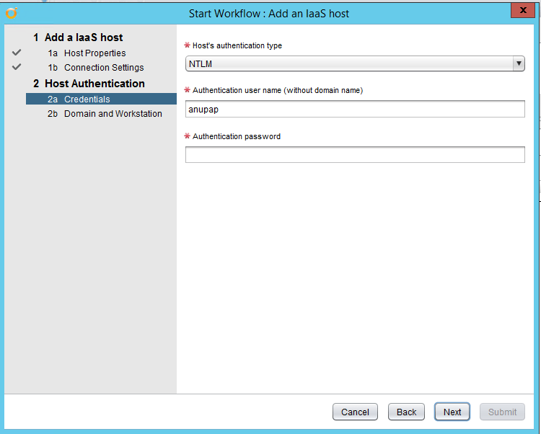The height and width of the screenshot is (434, 541).
Task: Select the Host Authentication section heading
Action: tap(94, 84)
